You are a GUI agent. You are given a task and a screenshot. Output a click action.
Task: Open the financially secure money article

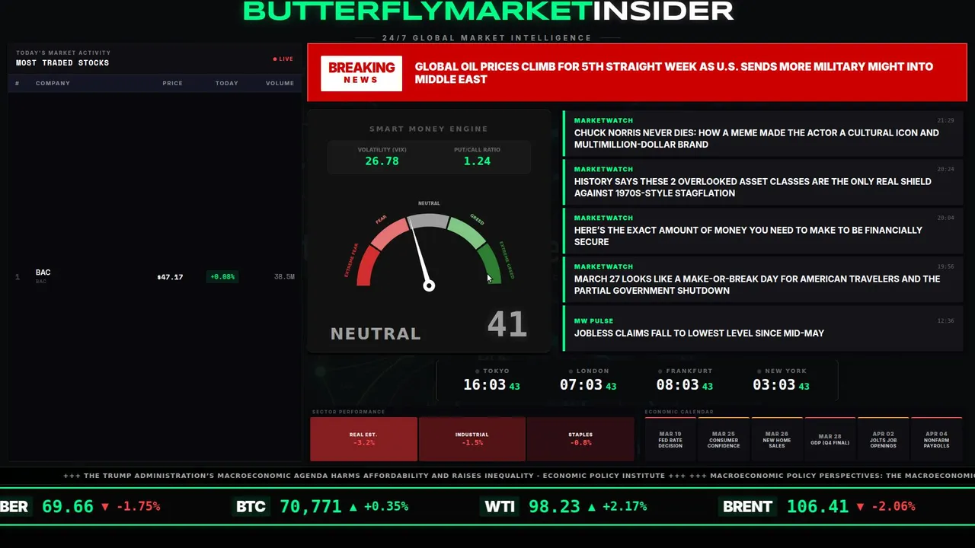(764, 231)
